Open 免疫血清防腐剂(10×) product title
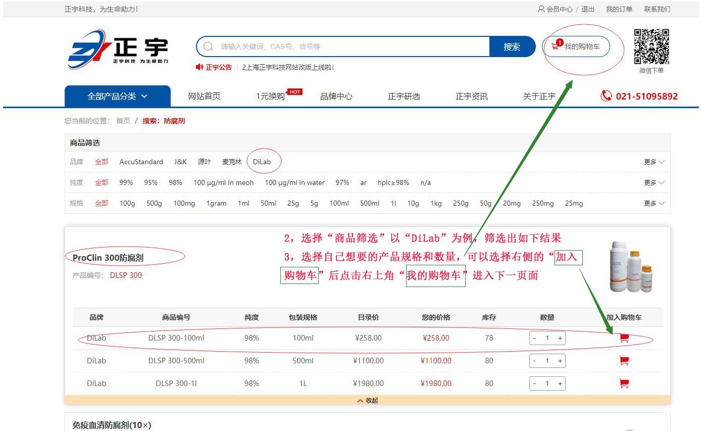Screen dimensions: 701x431 click(112, 425)
